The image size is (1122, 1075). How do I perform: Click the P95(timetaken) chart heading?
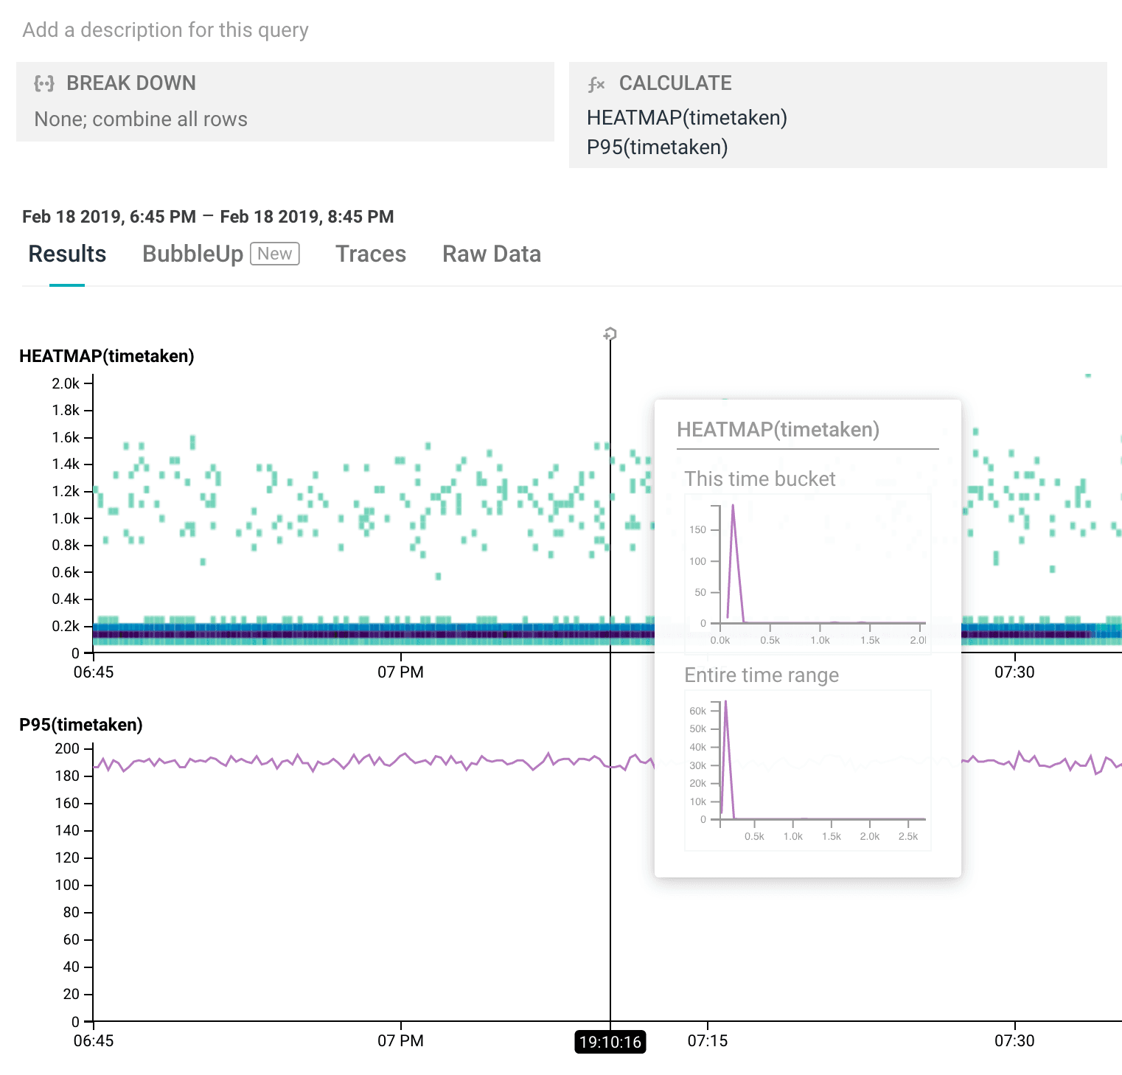coord(81,725)
